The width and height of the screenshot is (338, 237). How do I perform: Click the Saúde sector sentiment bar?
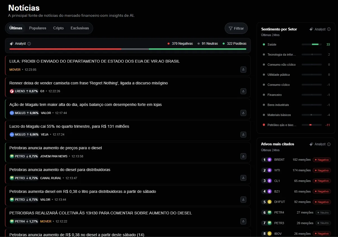coord(311,44)
